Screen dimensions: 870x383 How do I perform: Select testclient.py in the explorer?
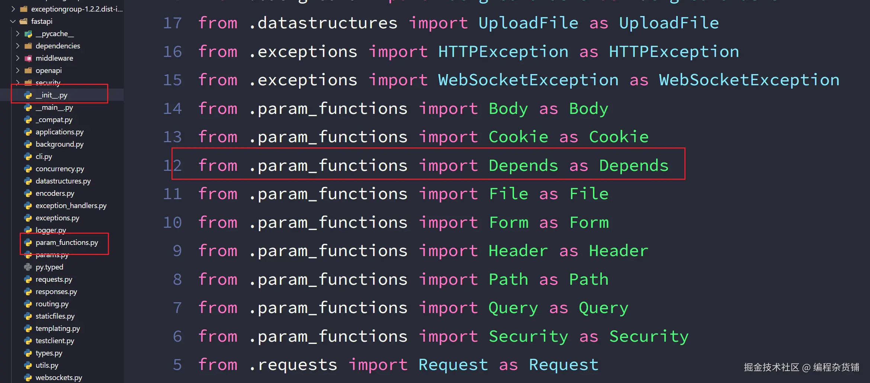(55, 341)
